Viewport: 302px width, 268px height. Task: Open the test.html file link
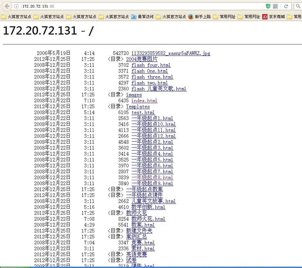click(143, 112)
